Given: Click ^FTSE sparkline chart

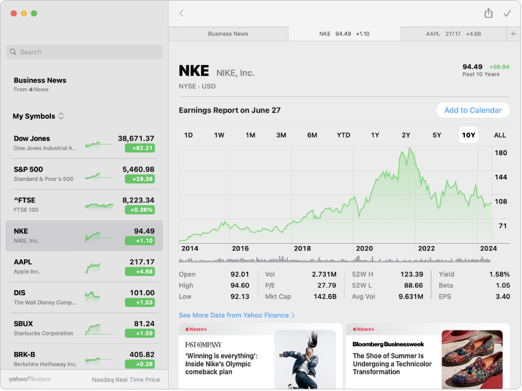Looking at the screenshot, I should 99,206.
